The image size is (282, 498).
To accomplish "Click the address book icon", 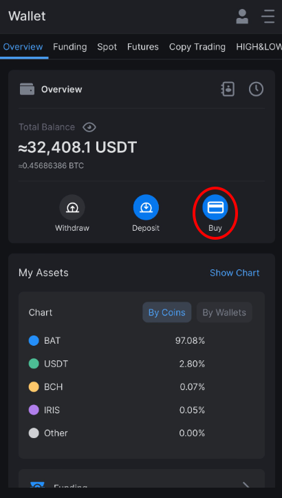I will 228,90.
